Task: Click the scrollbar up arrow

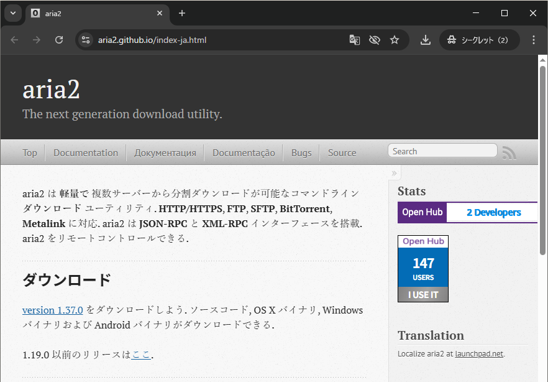Action: [542, 60]
